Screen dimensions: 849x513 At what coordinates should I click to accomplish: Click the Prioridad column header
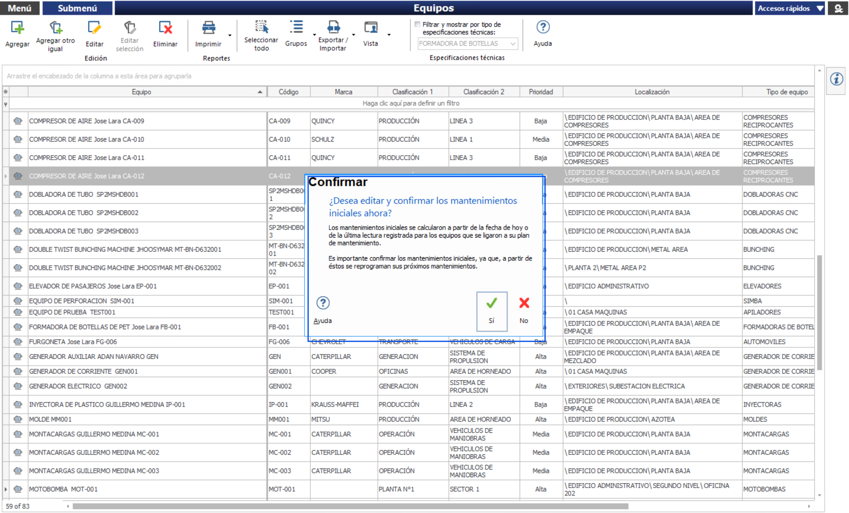pos(541,92)
